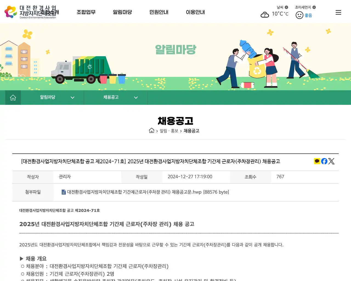Open the 채용공고 breadcrumb link
Screen dimensions: 351x281
click(x=191, y=131)
